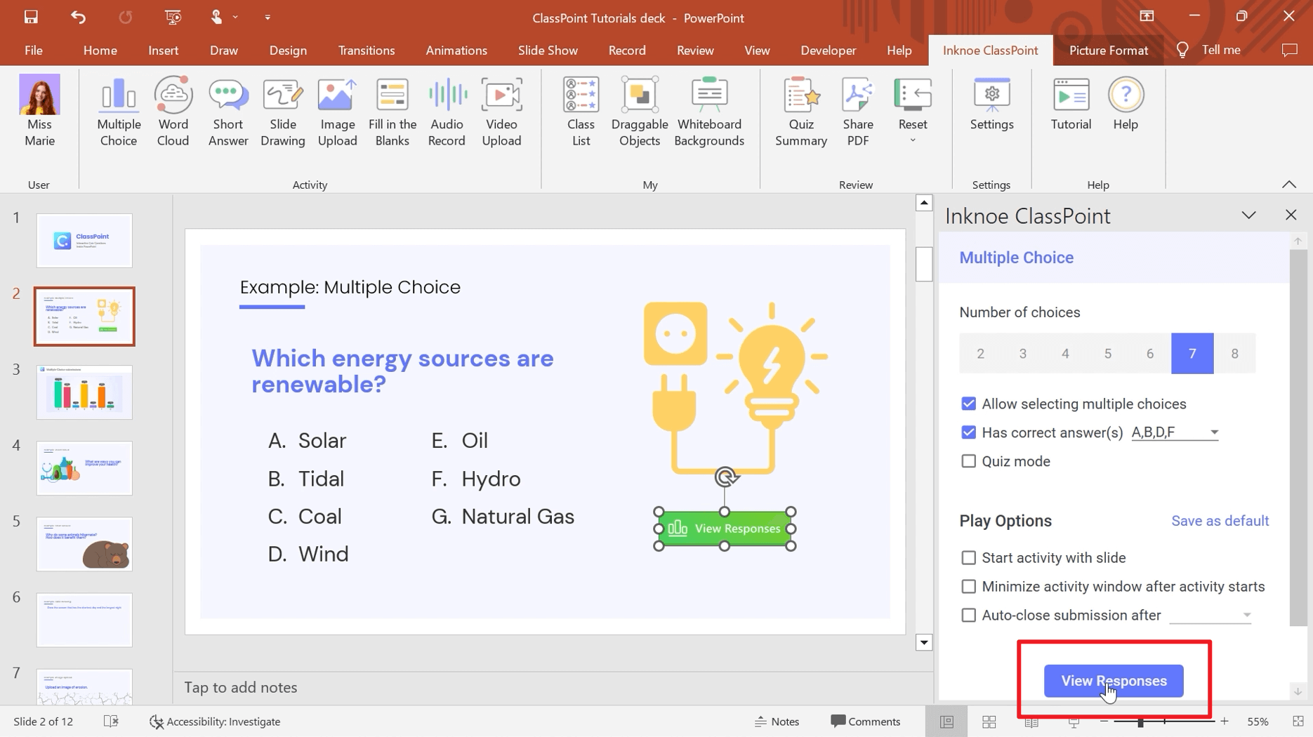Enable Auto-close submission after
1313x737 pixels.
968,616
